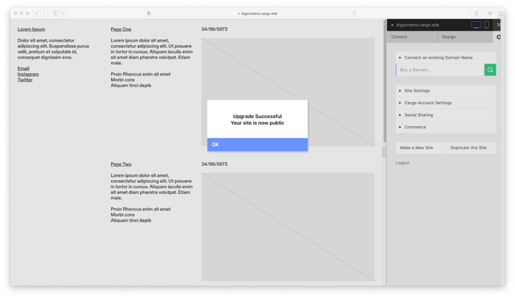The image size is (515, 298).
Task: Open Safari tab overview icon
Action: click(x=489, y=13)
